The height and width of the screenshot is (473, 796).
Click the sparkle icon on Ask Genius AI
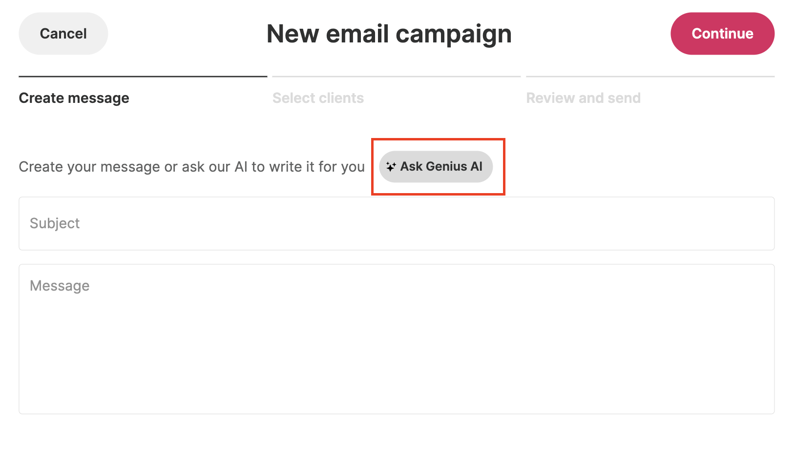pyautogui.click(x=391, y=167)
